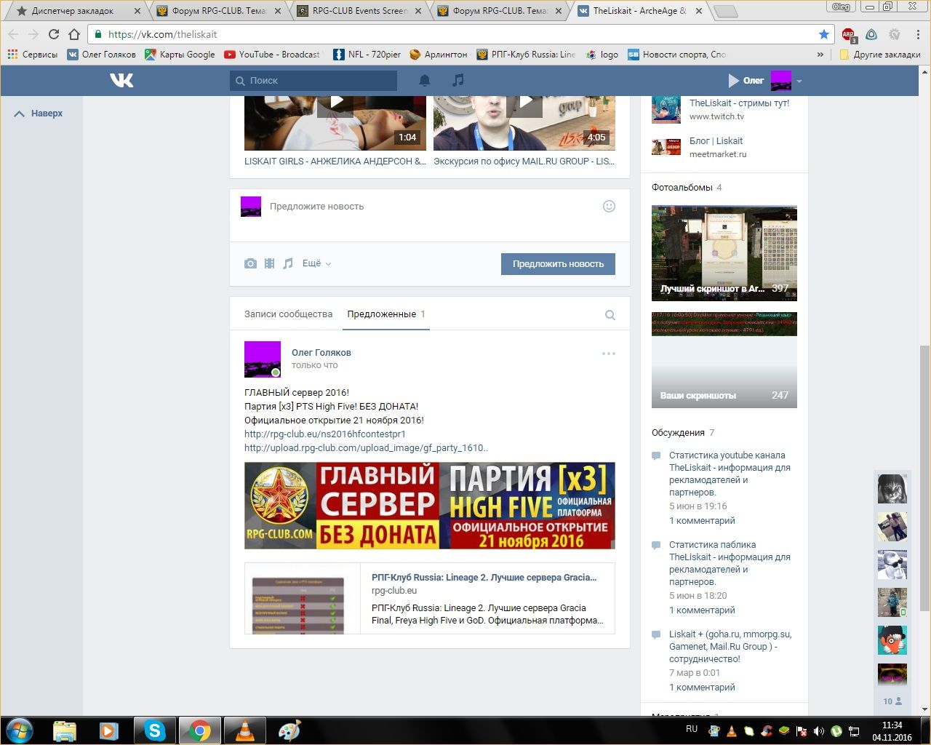
Task: Open Chrome settings gear extension icon
Action: pos(895,34)
